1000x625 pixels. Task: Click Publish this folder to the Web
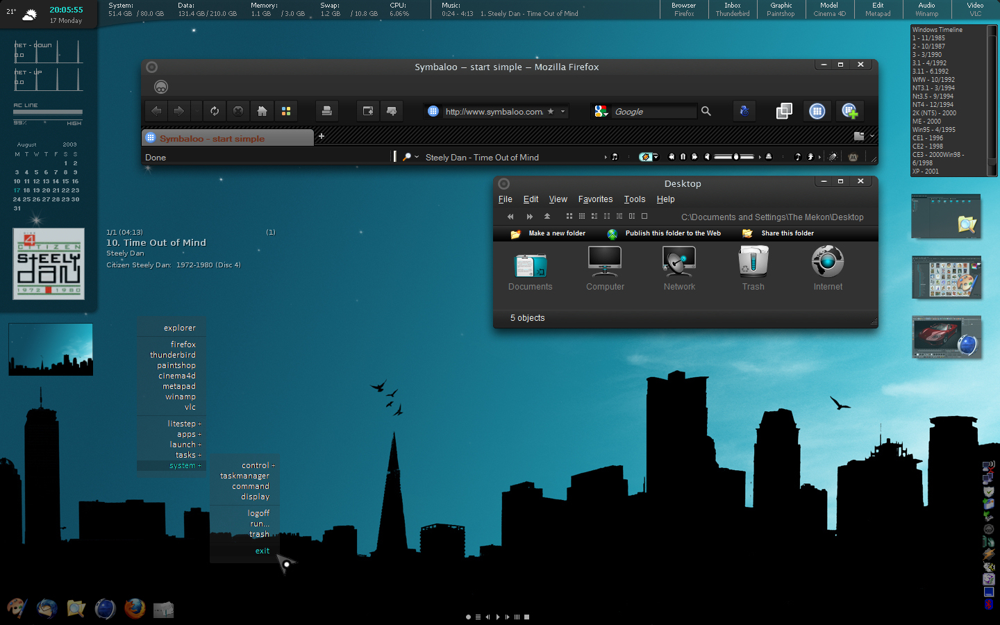click(673, 233)
